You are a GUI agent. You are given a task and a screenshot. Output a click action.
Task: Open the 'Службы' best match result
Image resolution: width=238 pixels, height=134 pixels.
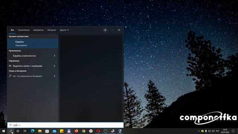point(33,44)
